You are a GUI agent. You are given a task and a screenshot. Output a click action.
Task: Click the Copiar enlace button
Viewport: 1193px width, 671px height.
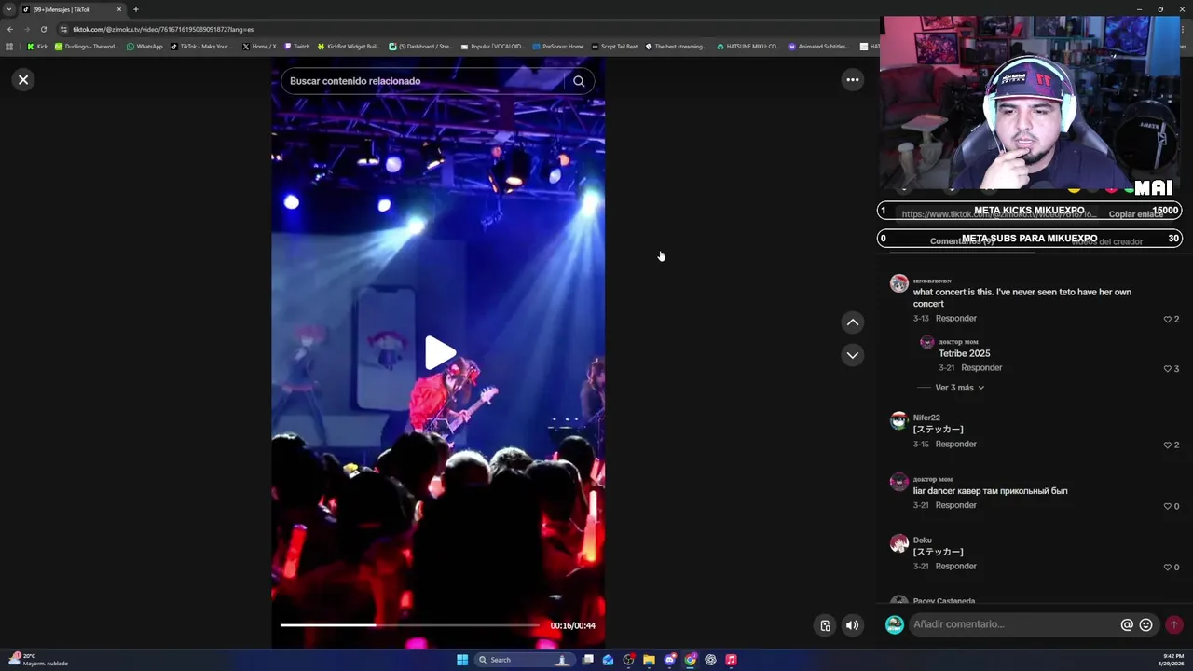click(1135, 214)
